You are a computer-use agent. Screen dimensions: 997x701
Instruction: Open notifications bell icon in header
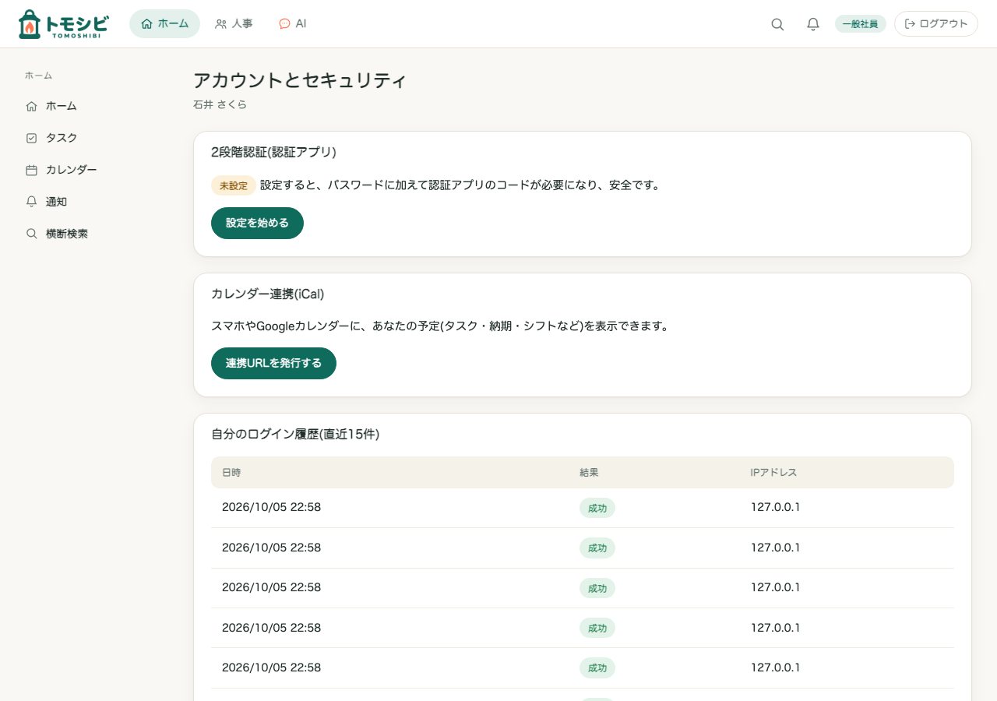click(x=813, y=24)
